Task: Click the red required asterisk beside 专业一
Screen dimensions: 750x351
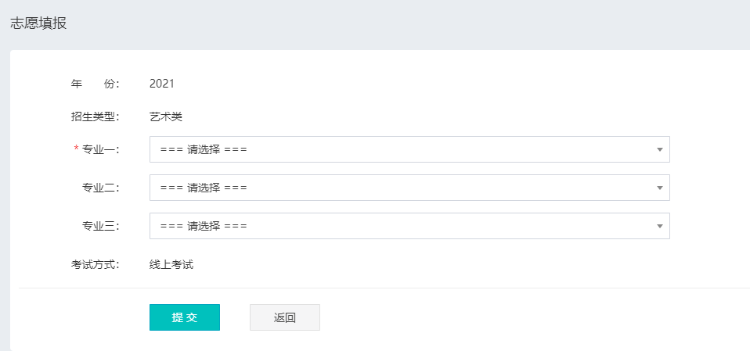Action: (x=76, y=149)
